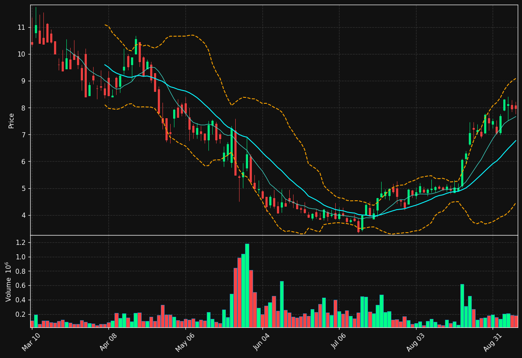Click price axis value 7
The image size is (522, 358).
click(23, 135)
